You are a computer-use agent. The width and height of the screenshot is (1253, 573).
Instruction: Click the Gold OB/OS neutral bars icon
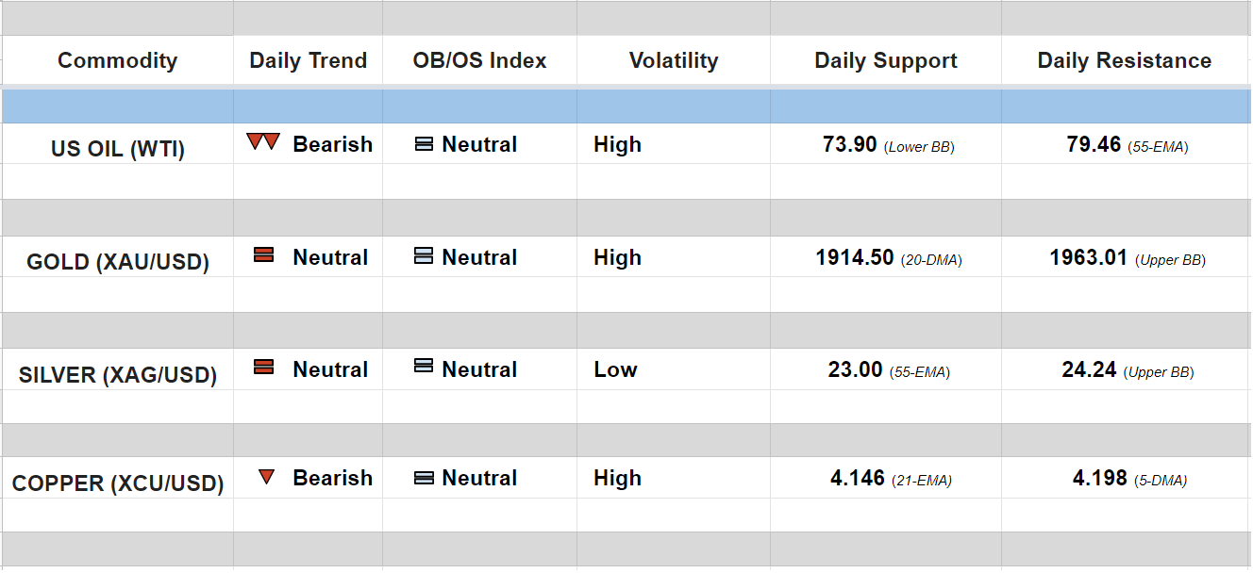point(424,256)
